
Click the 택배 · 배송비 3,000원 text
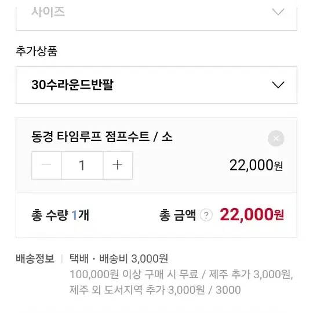(119, 259)
